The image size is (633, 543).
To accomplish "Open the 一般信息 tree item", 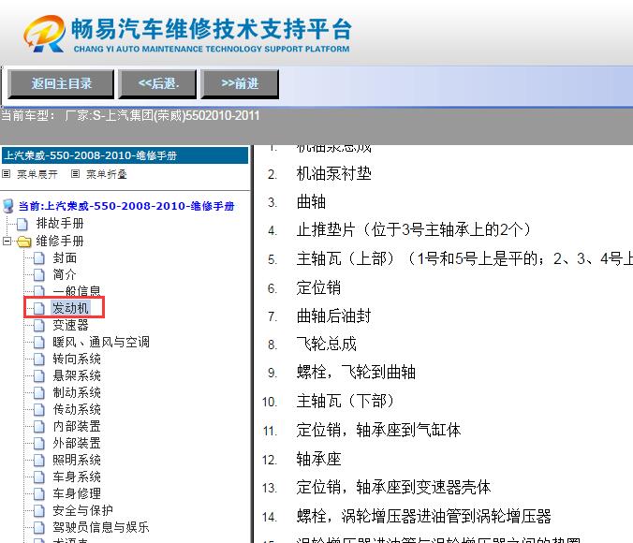I will coord(77,290).
